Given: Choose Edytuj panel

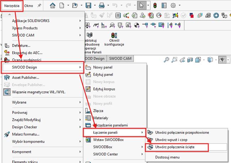Looking at the screenshot, I should pyautogui.click(x=103, y=75).
